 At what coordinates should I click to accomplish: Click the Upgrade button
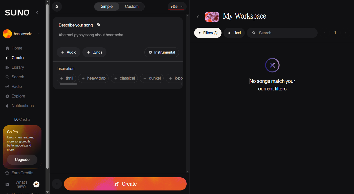22,160
